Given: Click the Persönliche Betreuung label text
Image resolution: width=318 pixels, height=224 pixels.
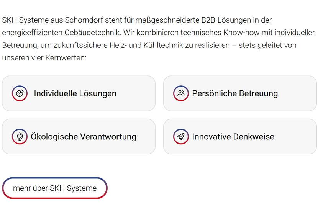Looking at the screenshot, I should [x=235, y=93].
